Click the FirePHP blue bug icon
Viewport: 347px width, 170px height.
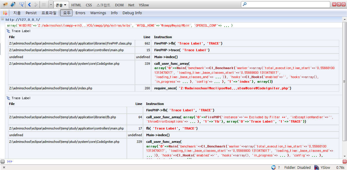coord(13,5)
